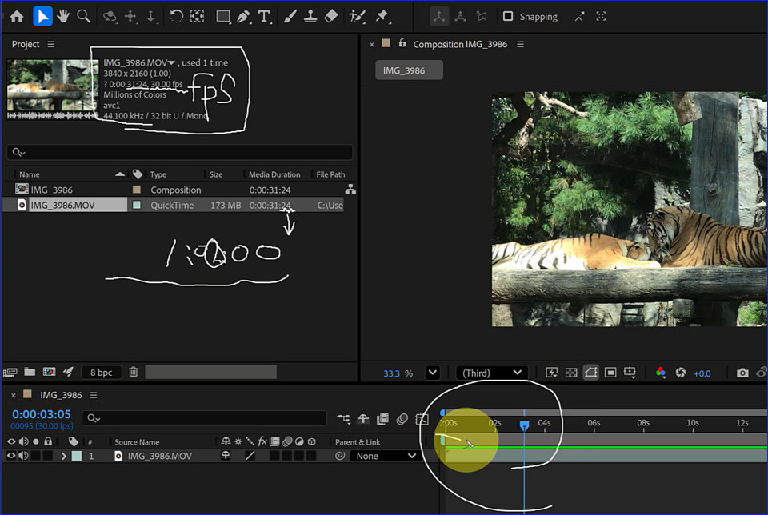Screen dimensions: 768x515
Task: Click the Home screen icon
Action: tap(17, 16)
